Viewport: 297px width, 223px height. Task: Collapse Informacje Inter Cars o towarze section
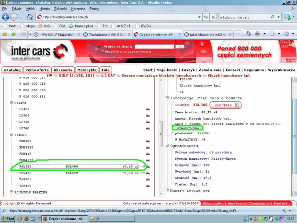pos(167,98)
